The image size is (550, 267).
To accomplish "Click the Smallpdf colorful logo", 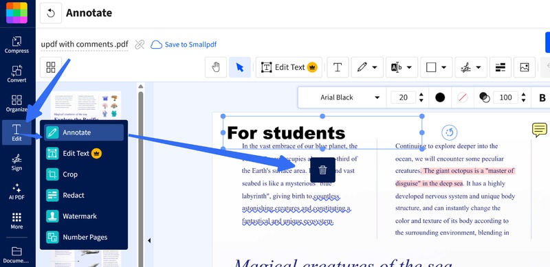I will 16,12.
